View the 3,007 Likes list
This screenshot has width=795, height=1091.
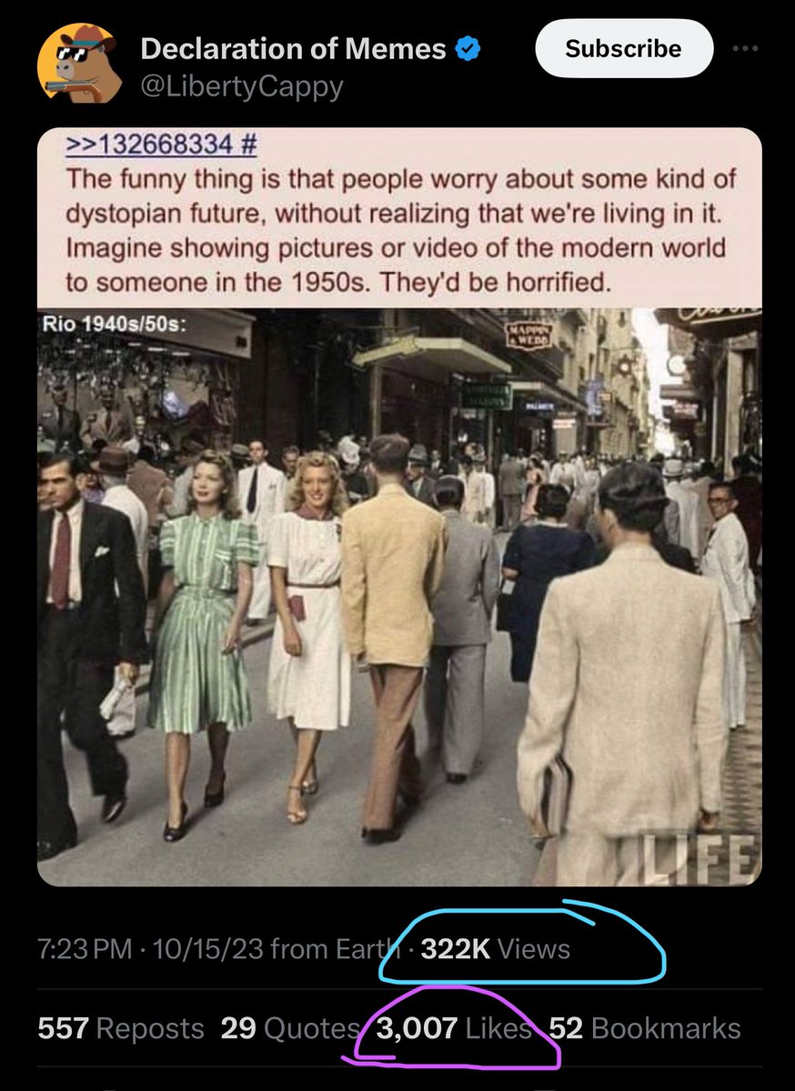(454, 1028)
